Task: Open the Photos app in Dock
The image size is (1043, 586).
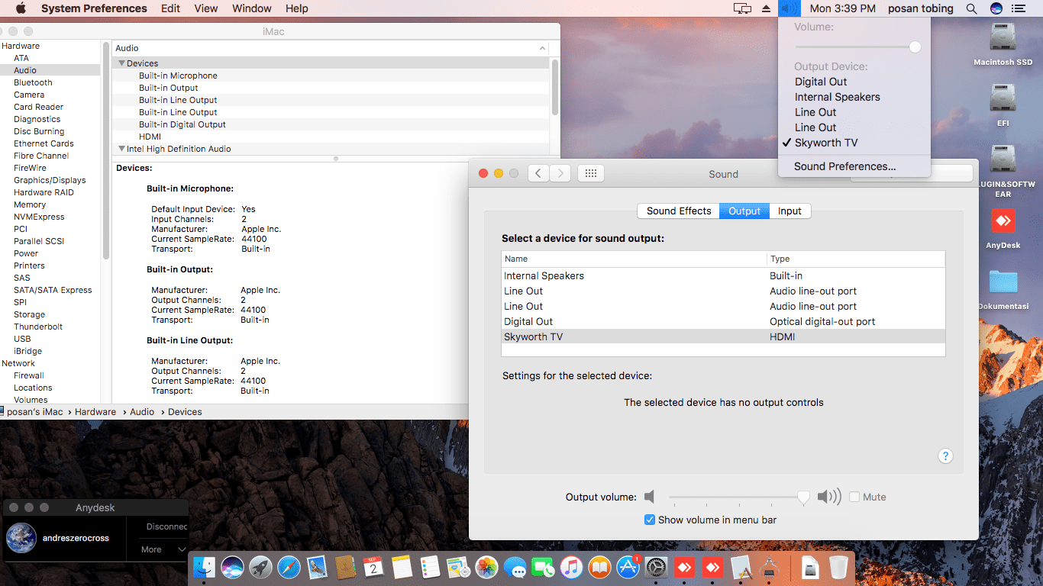Action: pyautogui.click(x=486, y=567)
